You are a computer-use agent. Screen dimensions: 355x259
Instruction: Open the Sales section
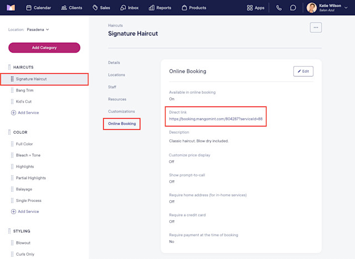click(101, 8)
